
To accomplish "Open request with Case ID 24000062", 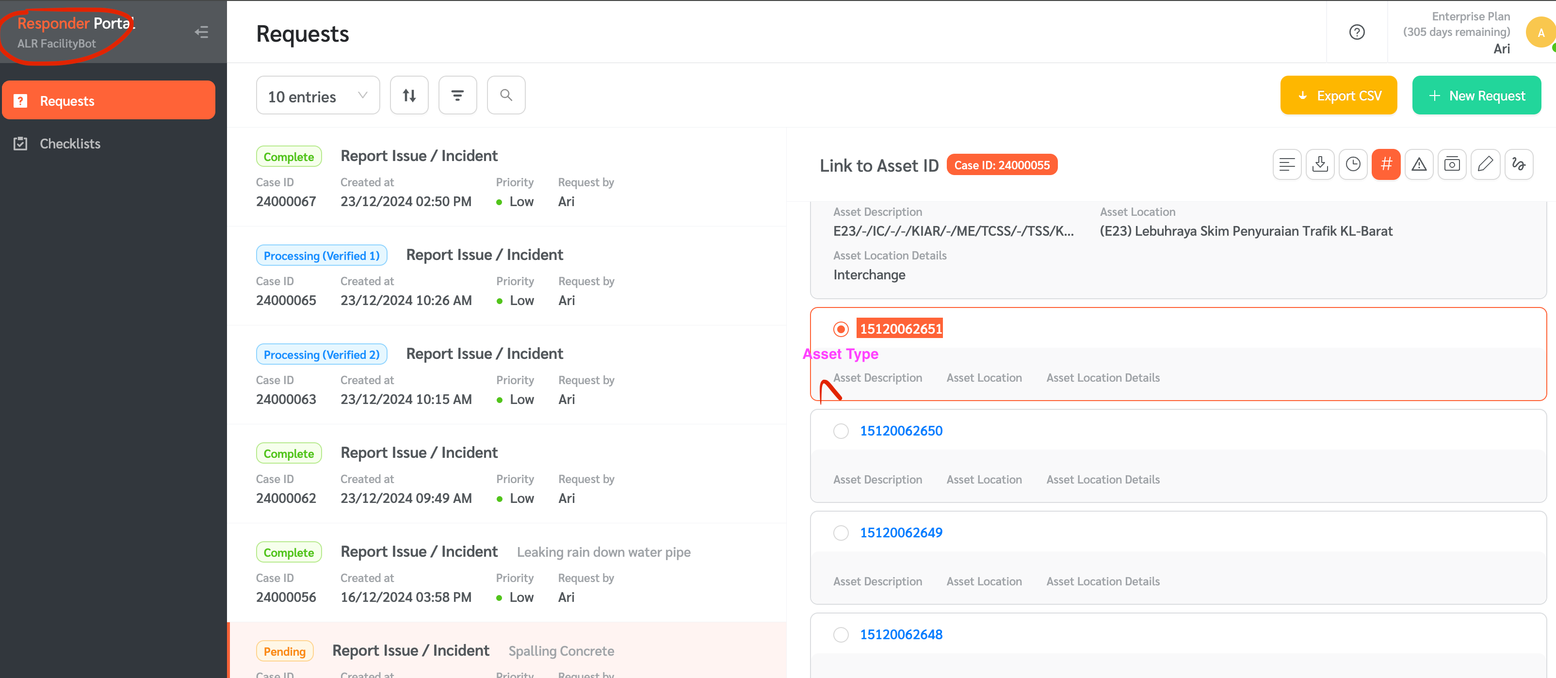I will click(x=506, y=474).
